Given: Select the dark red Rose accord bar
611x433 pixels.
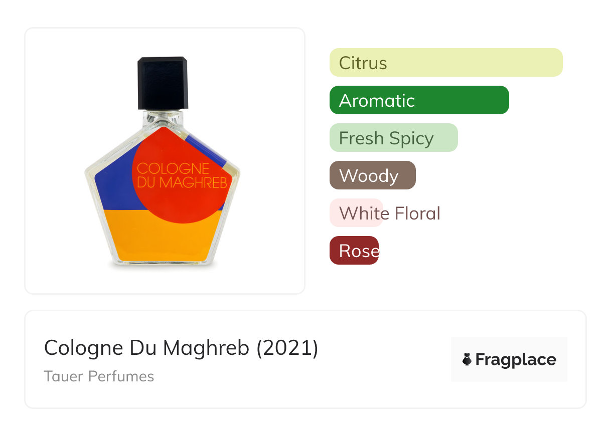Looking at the screenshot, I should (x=354, y=251).
